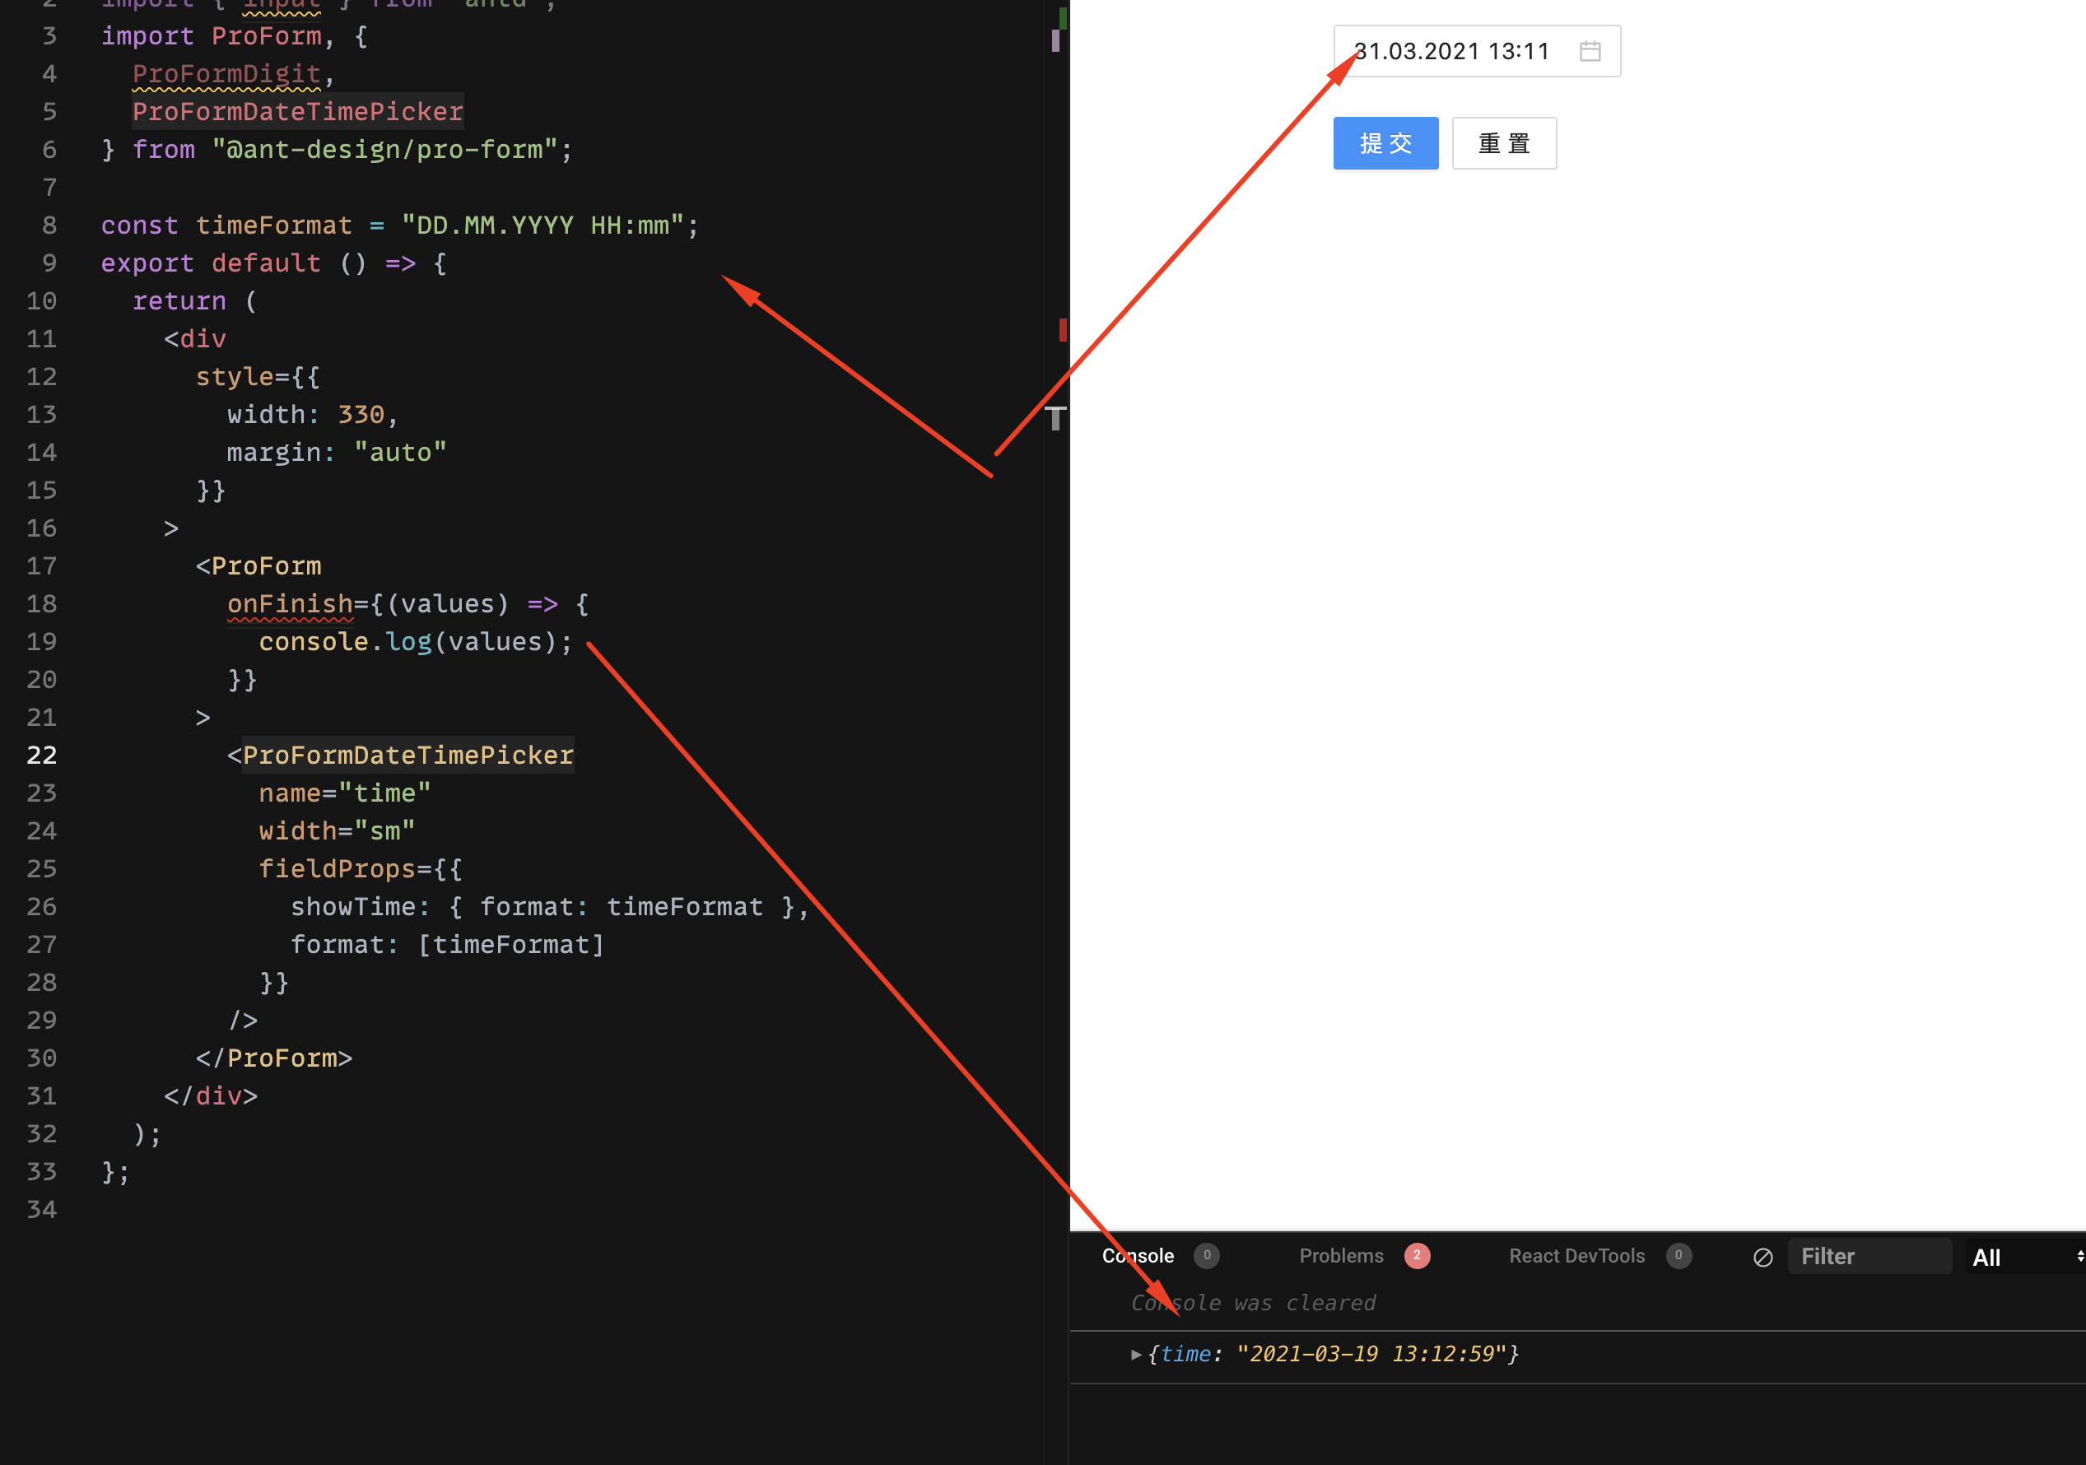Collapse the {time: "2021-03-19"} console entry
Image resolution: width=2086 pixels, height=1465 pixels.
1136,1353
